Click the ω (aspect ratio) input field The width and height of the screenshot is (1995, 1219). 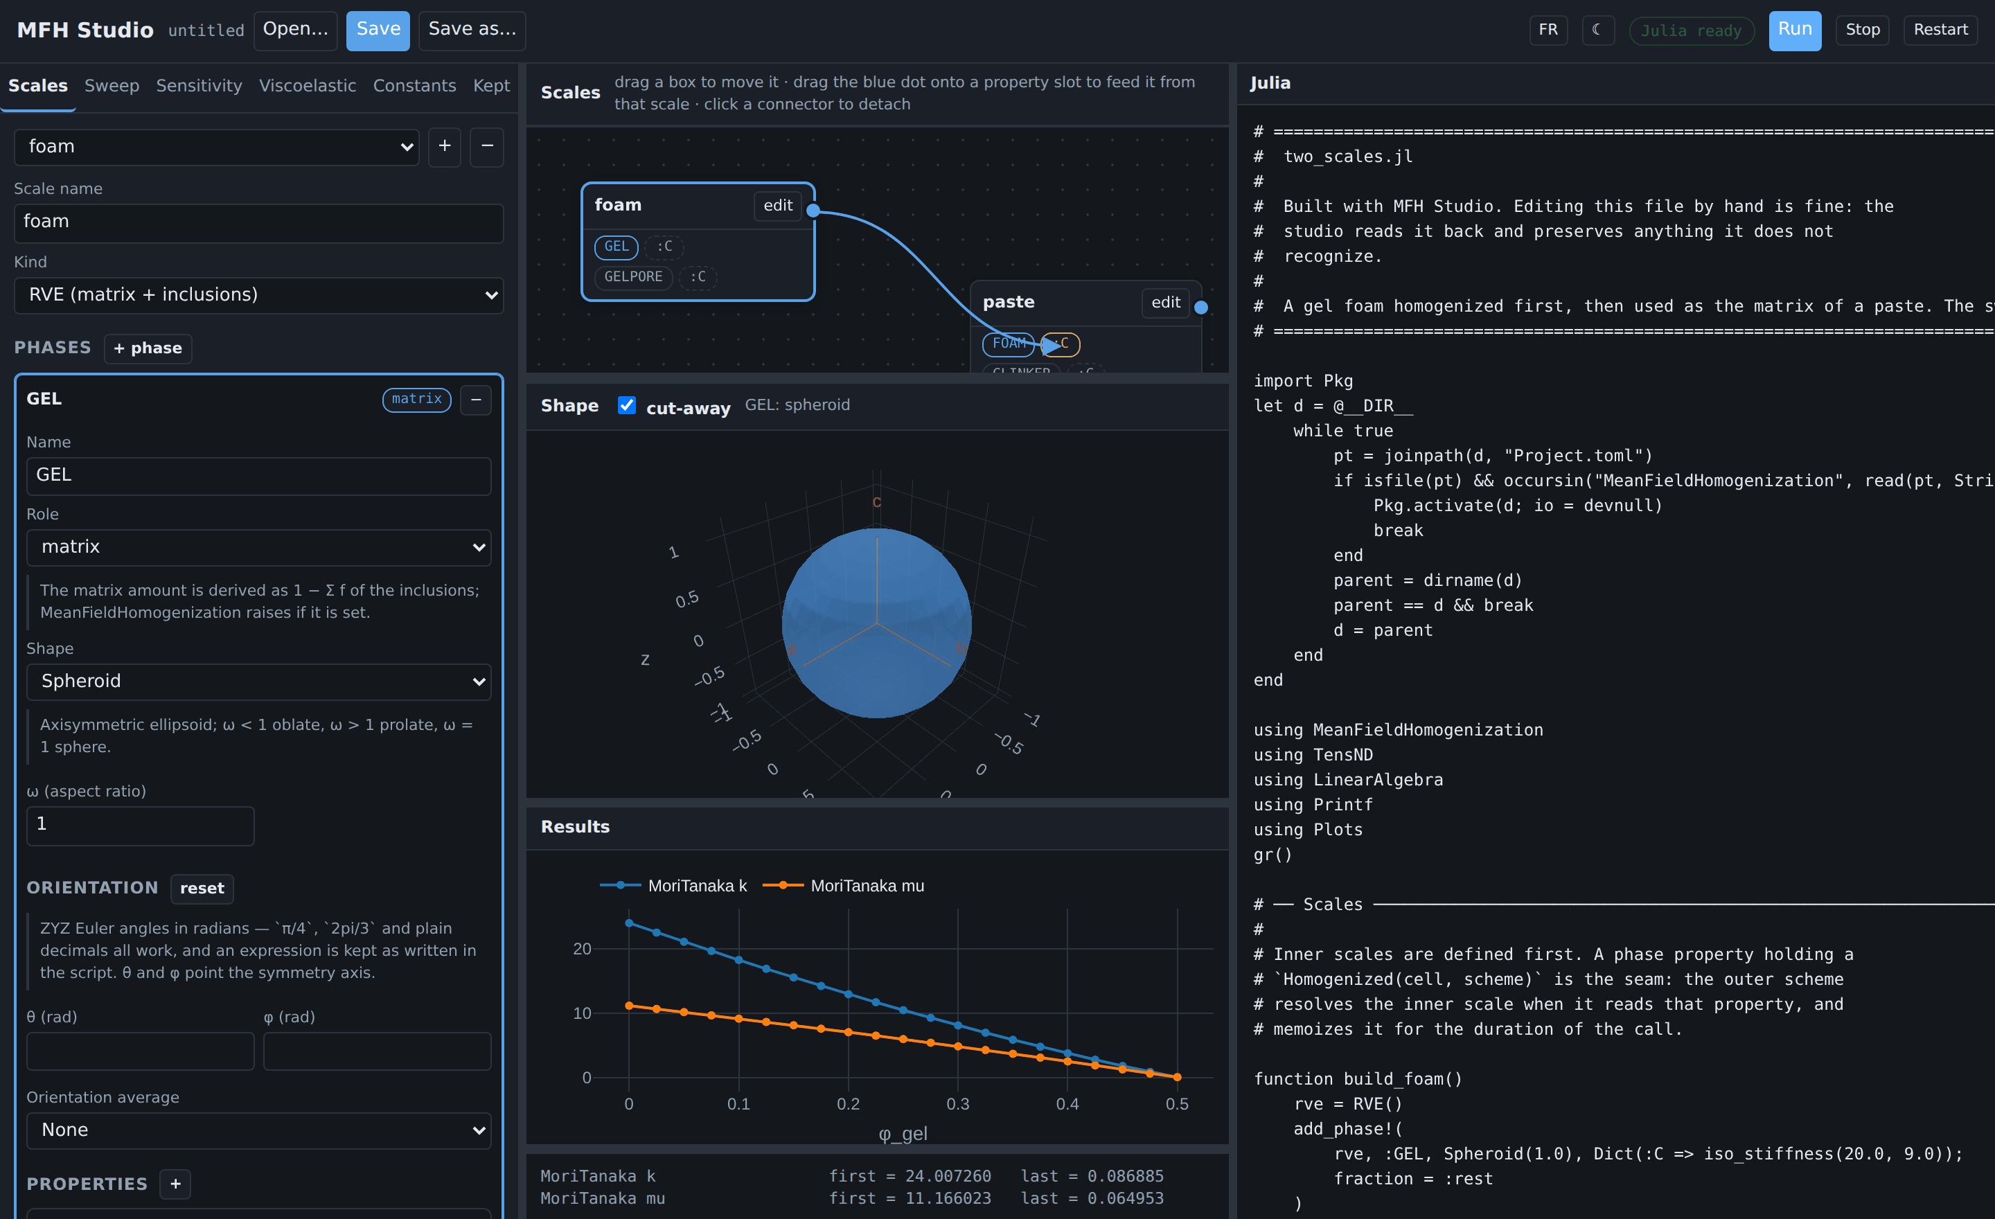point(140,825)
